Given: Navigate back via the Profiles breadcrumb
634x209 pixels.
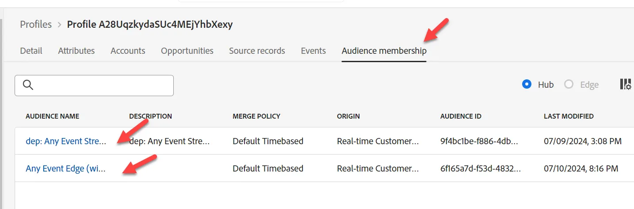Looking at the screenshot, I should tap(36, 25).
